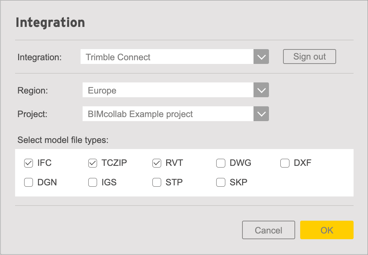368x255 pixels.
Task: Click the 'Project:' field label
Action: click(x=32, y=114)
